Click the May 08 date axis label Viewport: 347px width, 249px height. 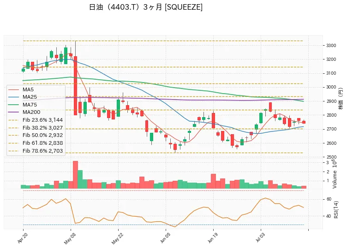pyautogui.click(x=69, y=239)
